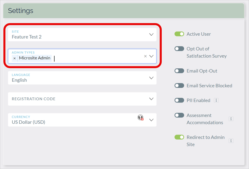Expand the Admin Types dropdown arrow
Viewport: 249px width, 169px height.
(151, 56)
